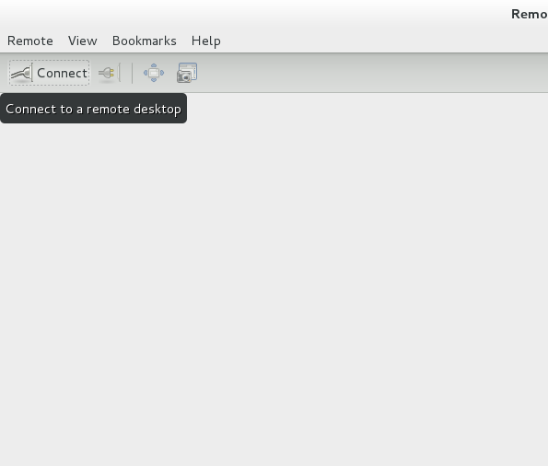Click the 'Connect to a remote desktop' tooltip
This screenshot has height=466, width=548.
tap(93, 109)
